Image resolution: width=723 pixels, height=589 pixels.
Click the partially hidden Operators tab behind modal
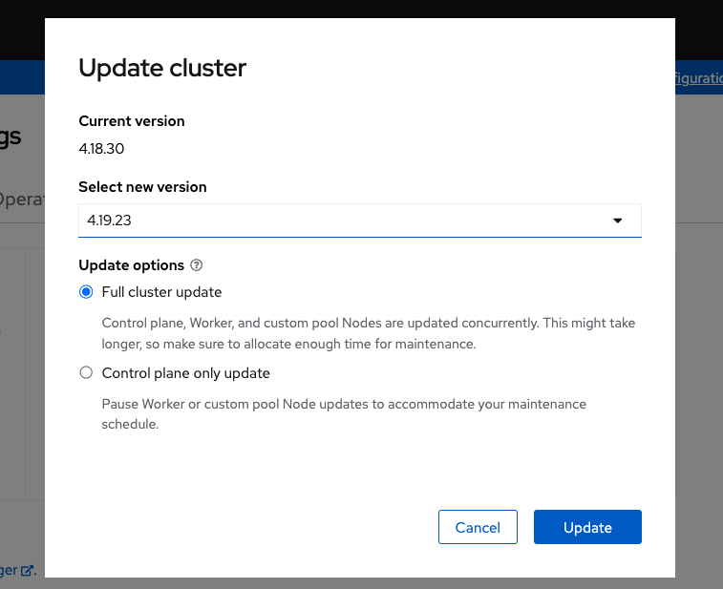click(x=21, y=200)
